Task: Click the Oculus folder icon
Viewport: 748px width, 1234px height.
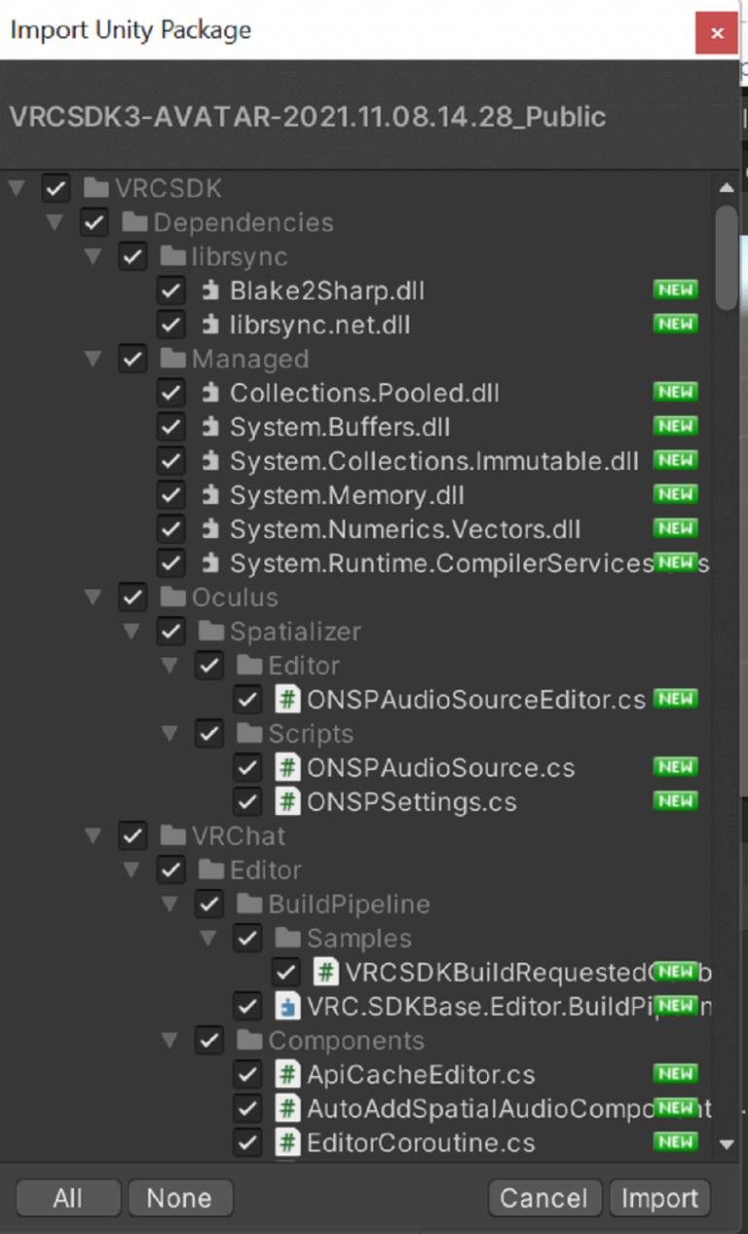Action: pos(173,598)
